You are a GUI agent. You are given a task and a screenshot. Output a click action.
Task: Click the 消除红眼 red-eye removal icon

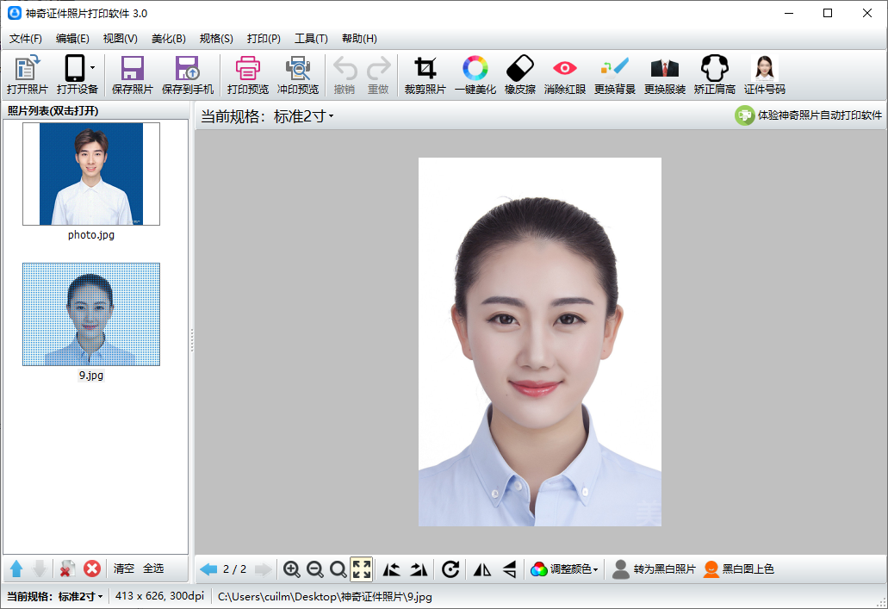click(564, 75)
